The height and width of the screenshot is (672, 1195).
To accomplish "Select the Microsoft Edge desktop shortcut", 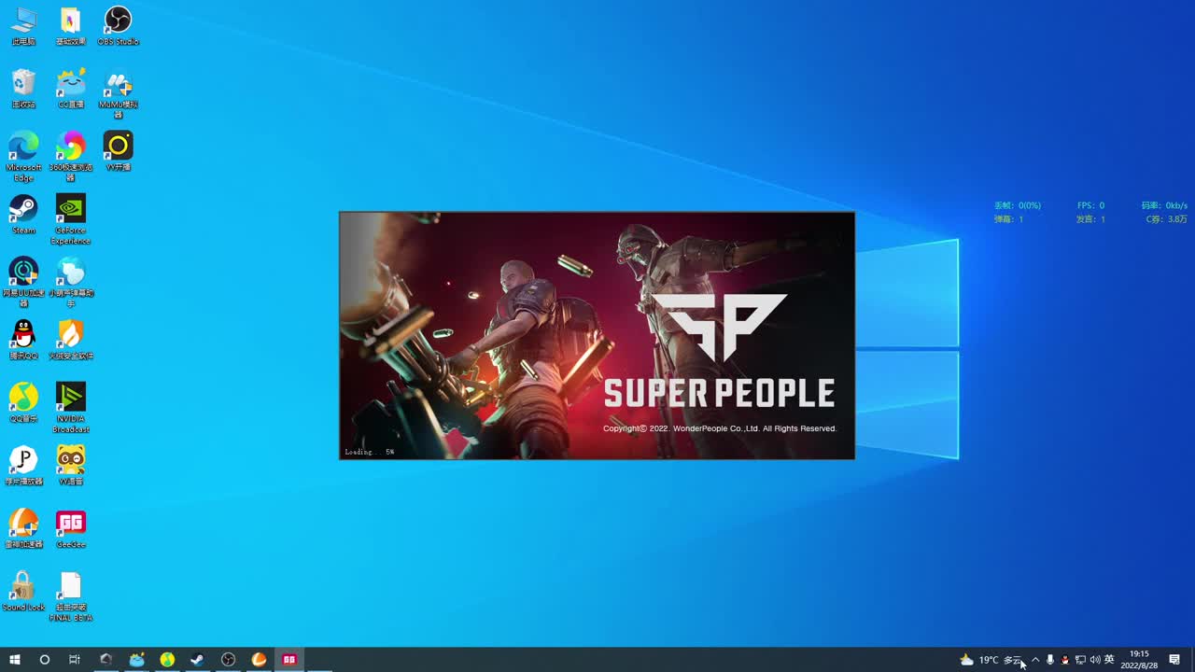I will point(23,156).
